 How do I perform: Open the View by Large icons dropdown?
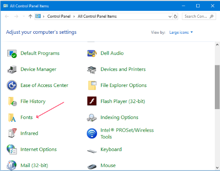[181, 32]
